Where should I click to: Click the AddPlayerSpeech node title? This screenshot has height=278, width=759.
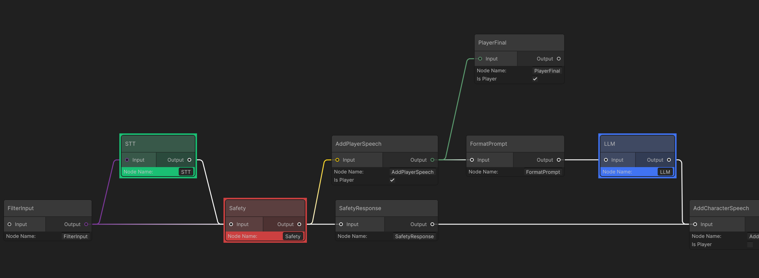click(358, 143)
